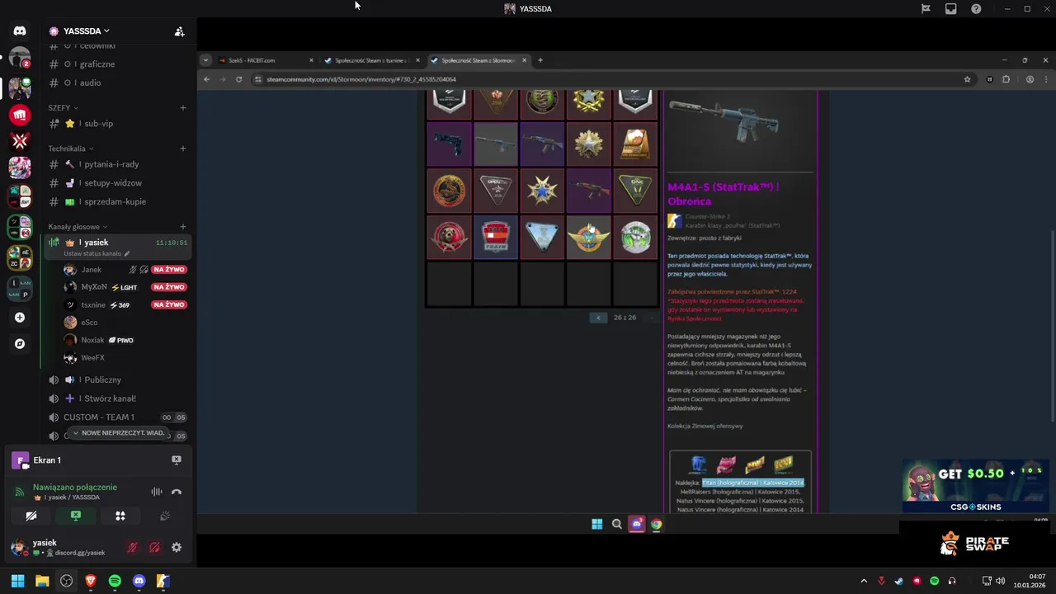The height and width of the screenshot is (594, 1056).
Task: Open Discord inbox icon in title bar
Action: tap(951, 9)
